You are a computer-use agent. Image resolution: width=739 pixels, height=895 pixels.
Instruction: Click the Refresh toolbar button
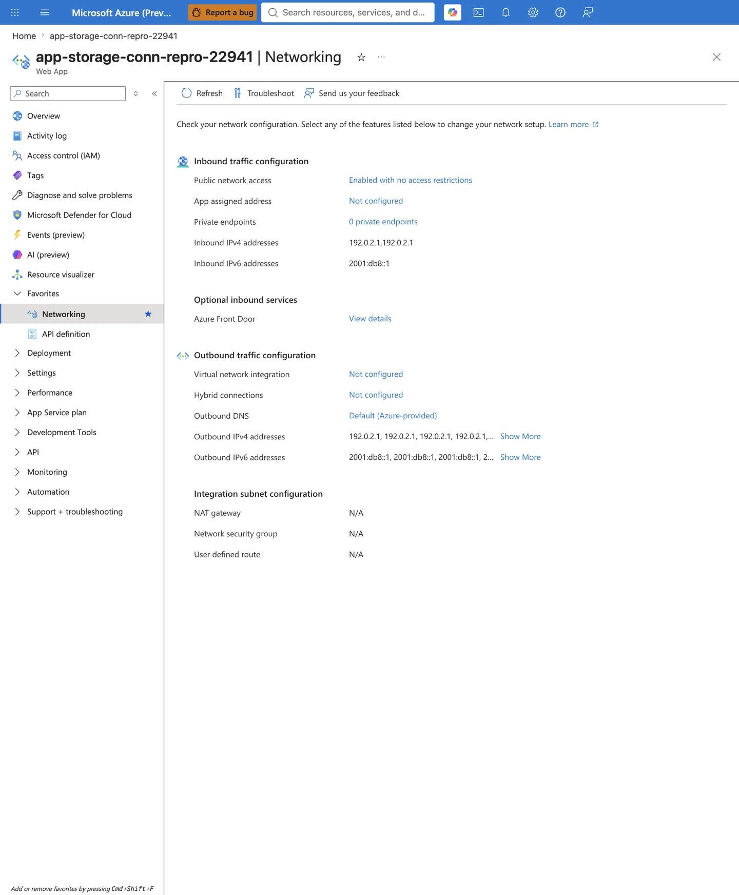click(x=202, y=93)
